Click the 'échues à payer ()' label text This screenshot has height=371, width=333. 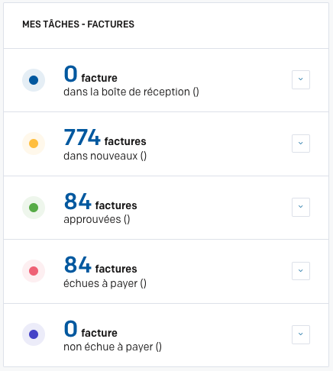(x=105, y=283)
